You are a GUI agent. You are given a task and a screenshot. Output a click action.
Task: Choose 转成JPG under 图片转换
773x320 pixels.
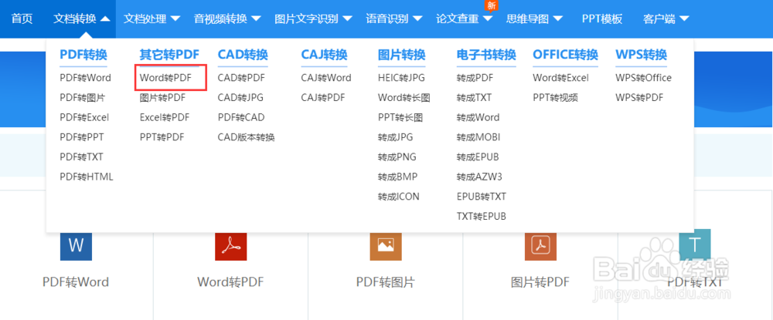coord(395,137)
